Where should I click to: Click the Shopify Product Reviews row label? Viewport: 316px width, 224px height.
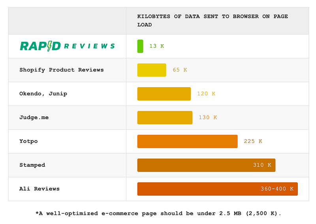[62, 70]
